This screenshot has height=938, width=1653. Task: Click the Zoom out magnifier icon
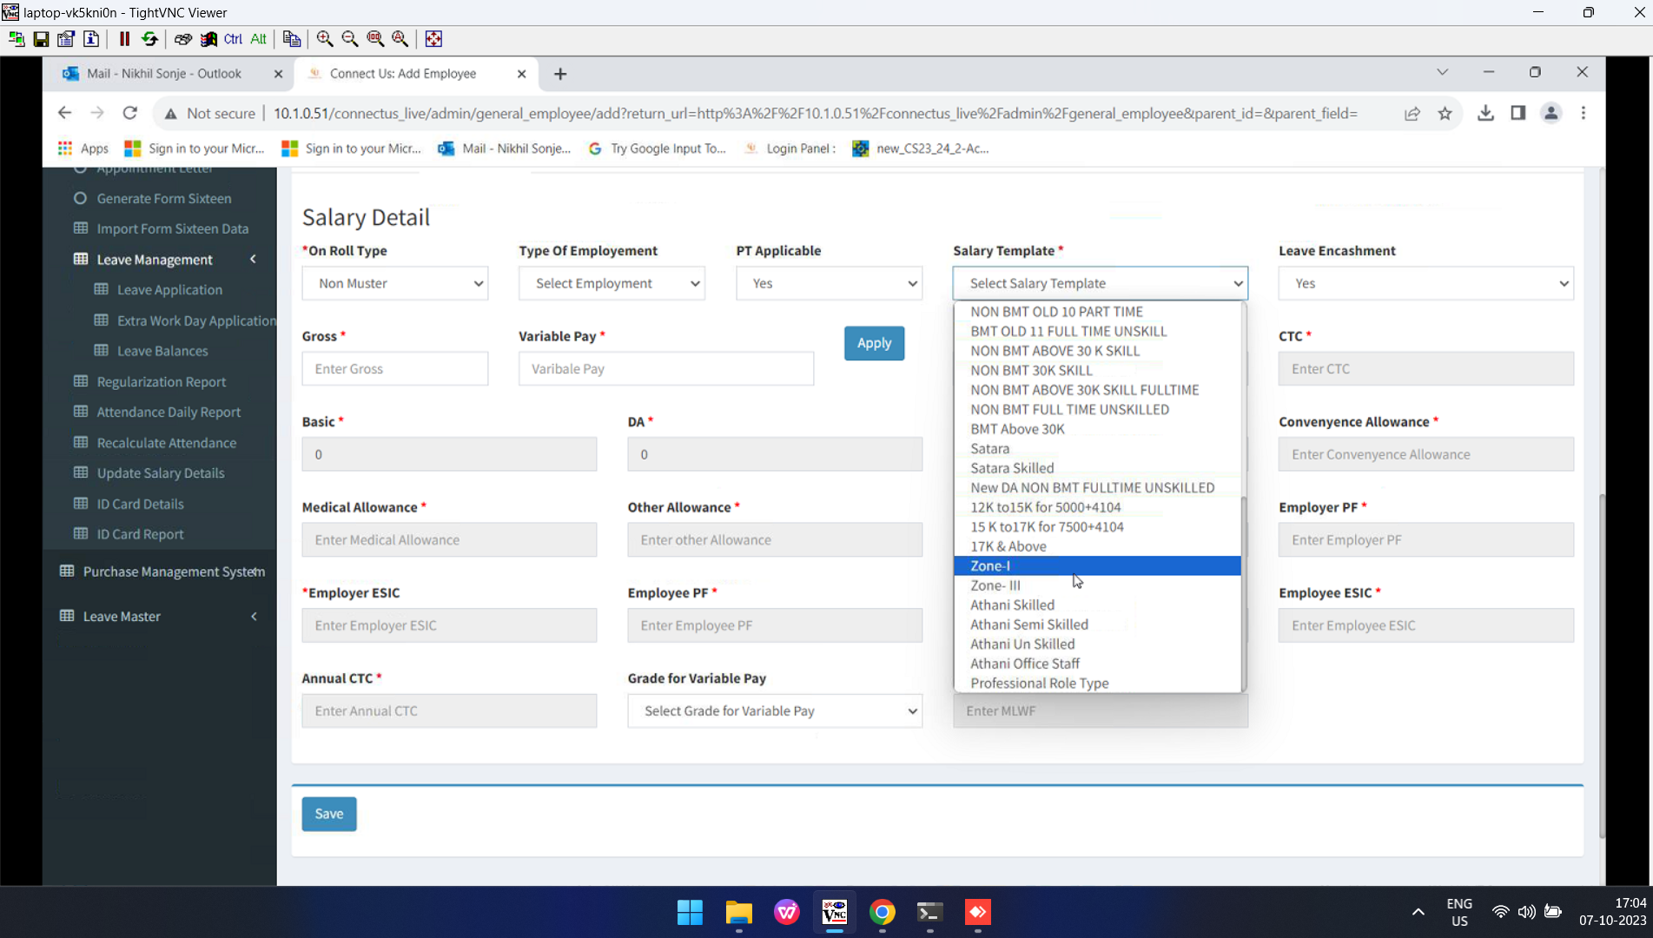pyautogui.click(x=350, y=39)
